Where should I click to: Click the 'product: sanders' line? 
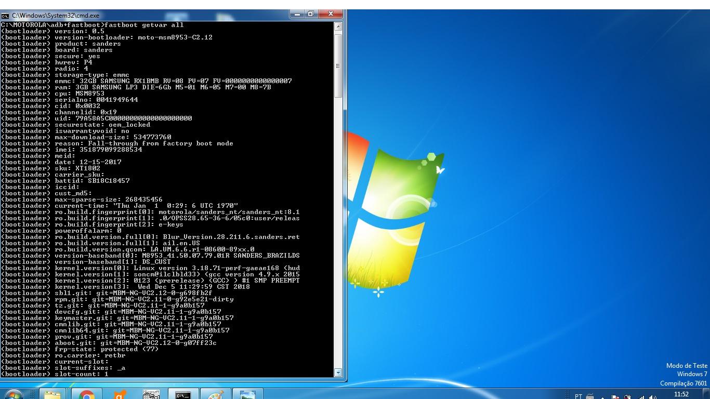[x=61, y=44]
